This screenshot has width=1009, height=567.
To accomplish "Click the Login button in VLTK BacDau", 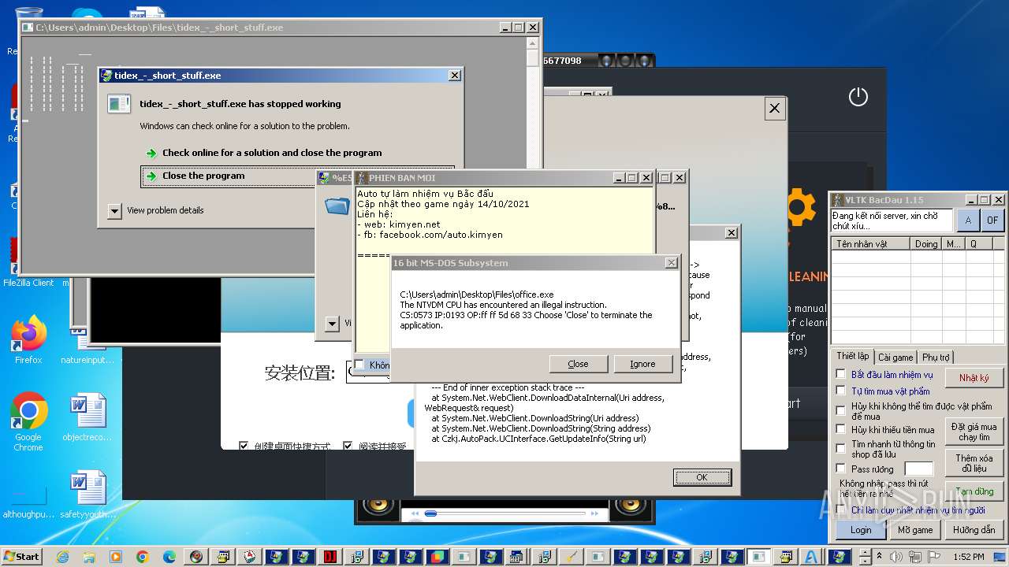I will click(861, 530).
